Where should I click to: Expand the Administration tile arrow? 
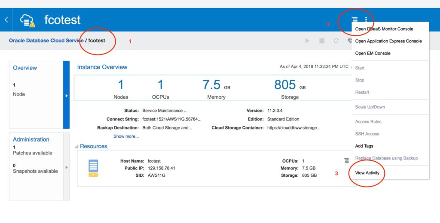pos(66,167)
